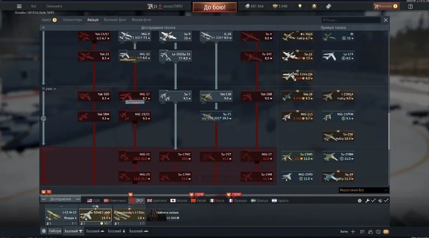
Task: Open the Магазин store
Action: tap(386, 6)
